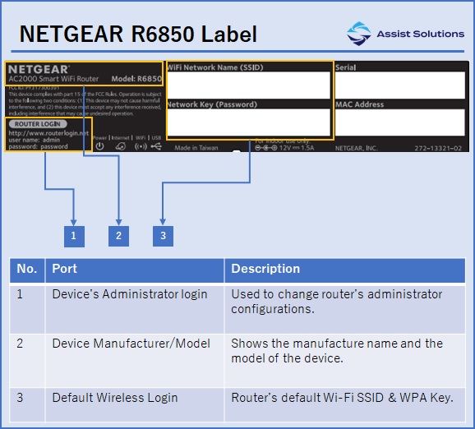This screenshot has width=475, height=429.
Task: Click the Assist Solutions swirl logo icon
Action: [358, 34]
